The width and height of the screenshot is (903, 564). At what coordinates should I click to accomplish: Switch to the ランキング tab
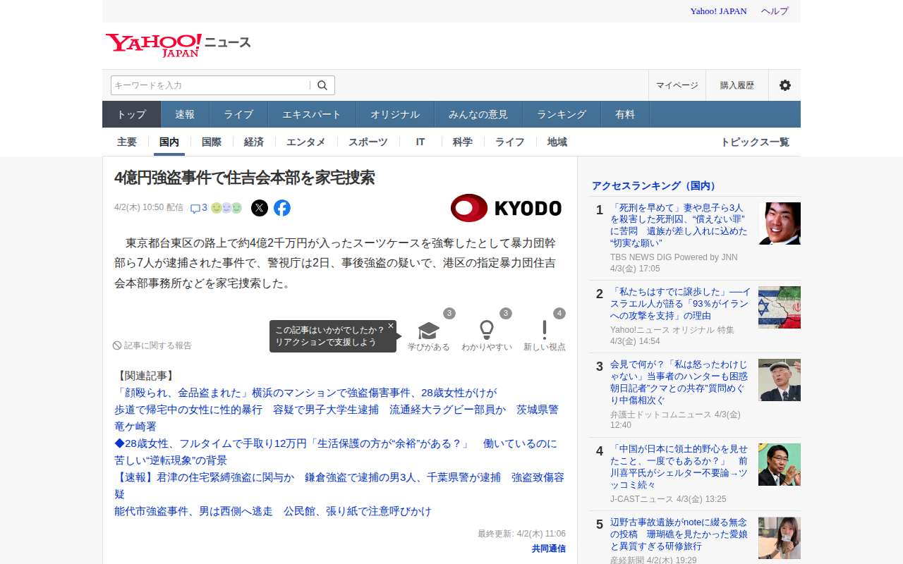tap(562, 114)
